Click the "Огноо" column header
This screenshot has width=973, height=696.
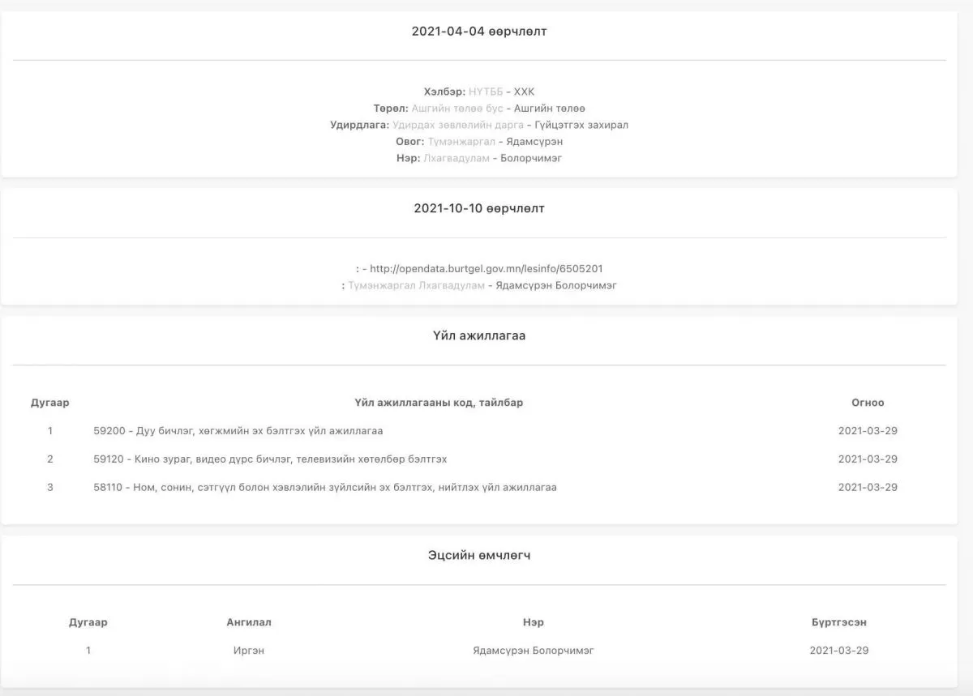click(868, 403)
